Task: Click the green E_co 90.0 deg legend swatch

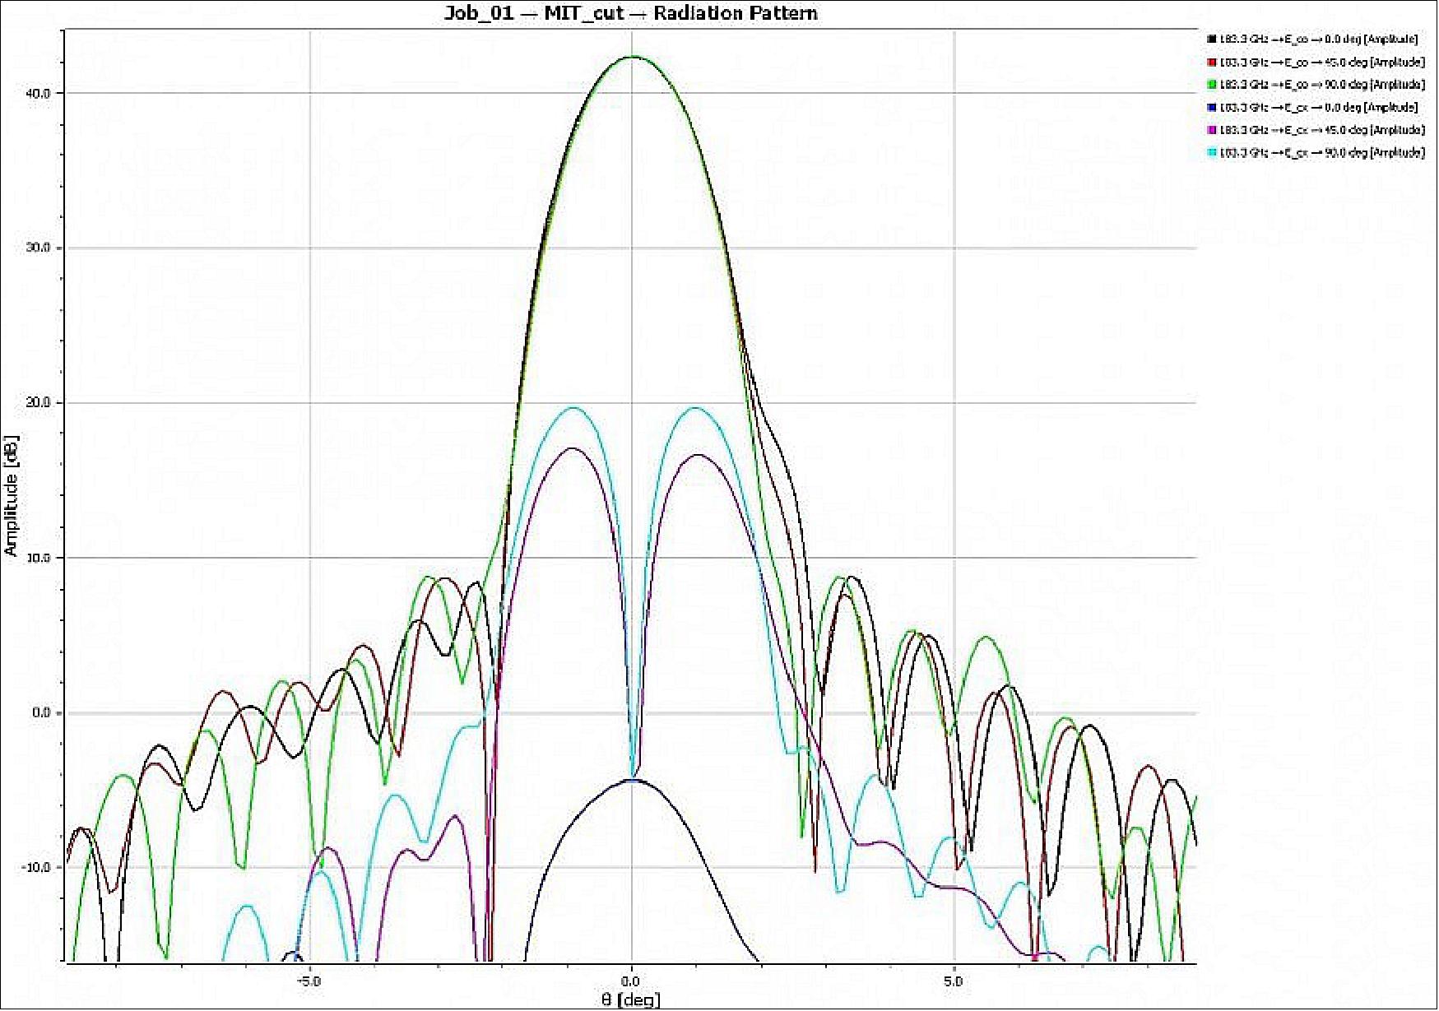Action: pyautogui.click(x=1211, y=85)
